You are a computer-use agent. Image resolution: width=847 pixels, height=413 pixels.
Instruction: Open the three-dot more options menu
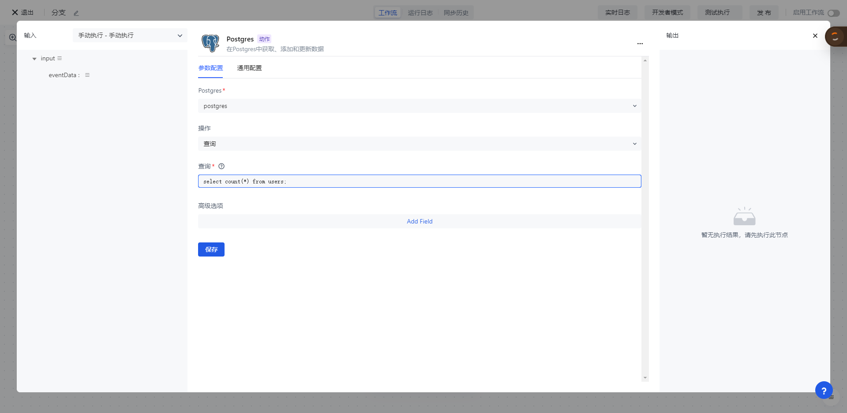pyautogui.click(x=640, y=44)
